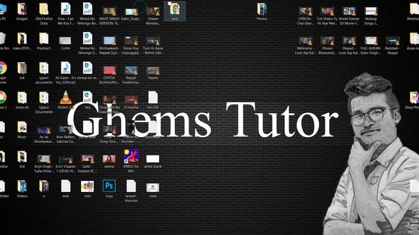Select the Alan Walker Sabrina Carpenter video

(65, 130)
